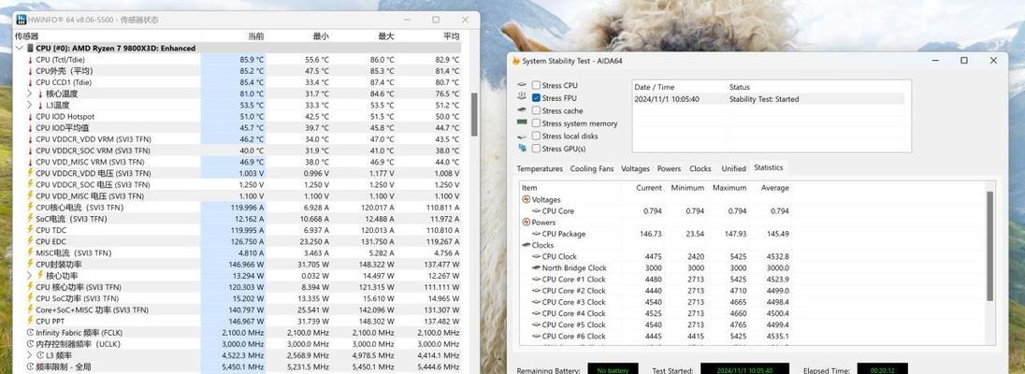The width and height of the screenshot is (1025, 374).
Task: Click the Average column header in Statistics
Action: 774,188
